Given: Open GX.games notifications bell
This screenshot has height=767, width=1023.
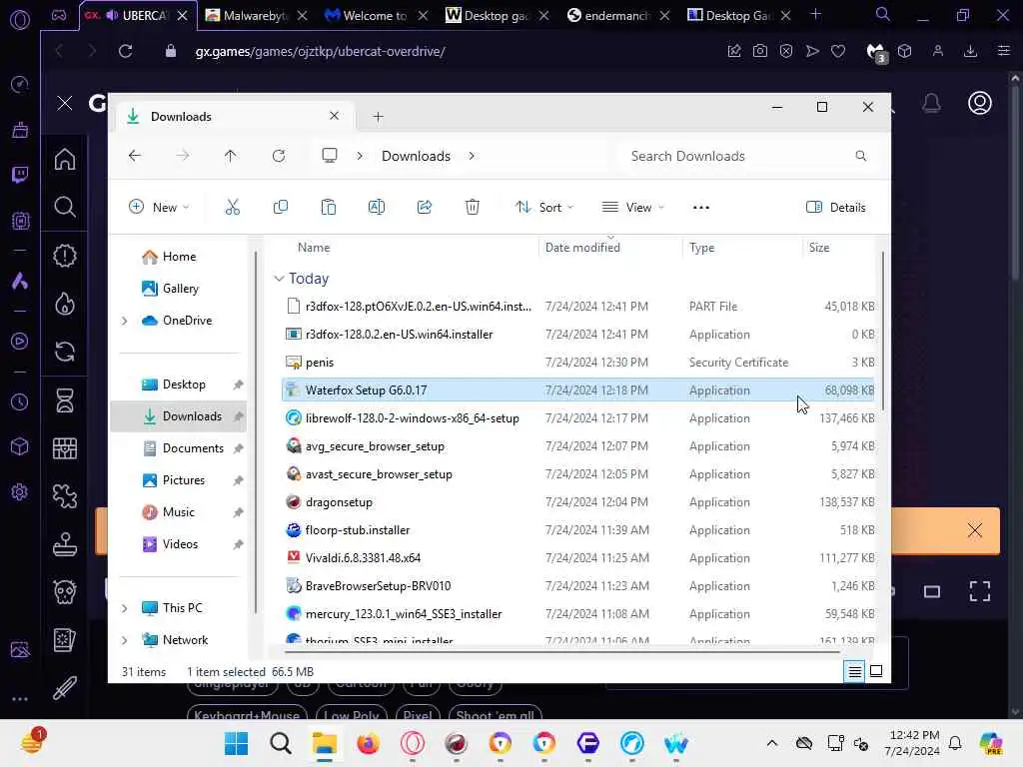Looking at the screenshot, I should tap(932, 103).
